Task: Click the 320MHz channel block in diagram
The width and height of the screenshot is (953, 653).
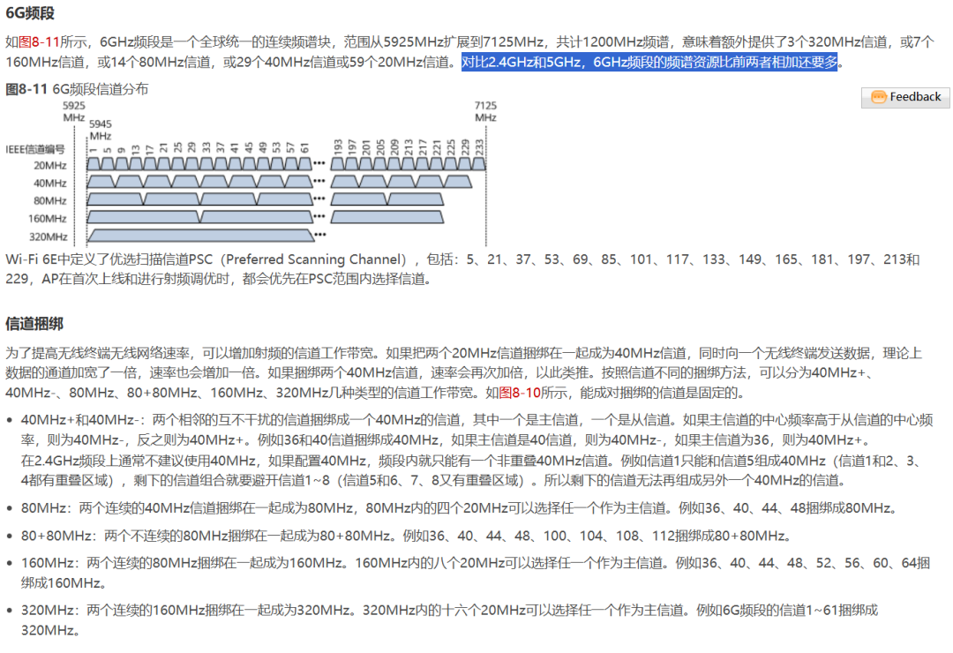Action: click(202, 236)
